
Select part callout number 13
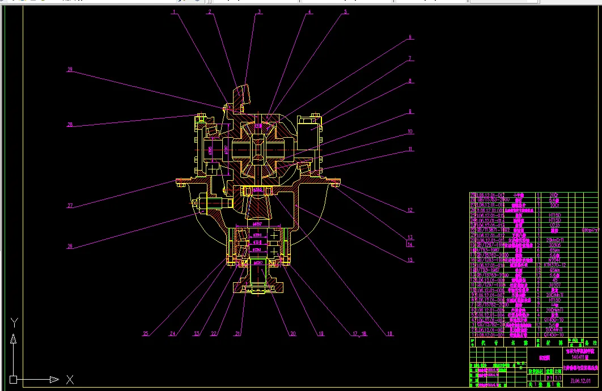[410, 237]
